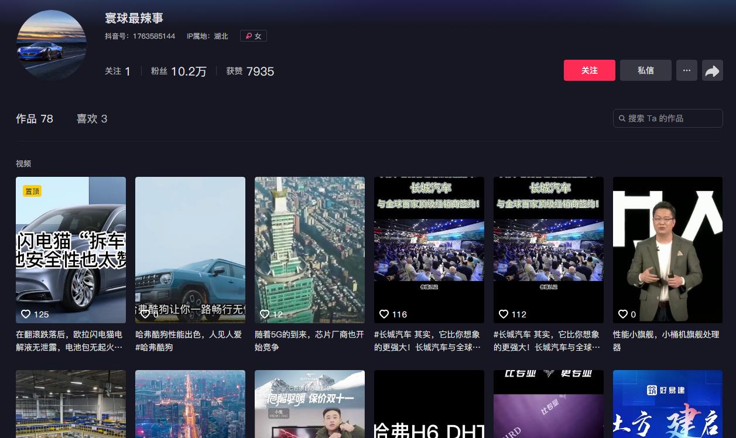Open the 哈弗H6 DHT video thumbnail

coord(429,404)
